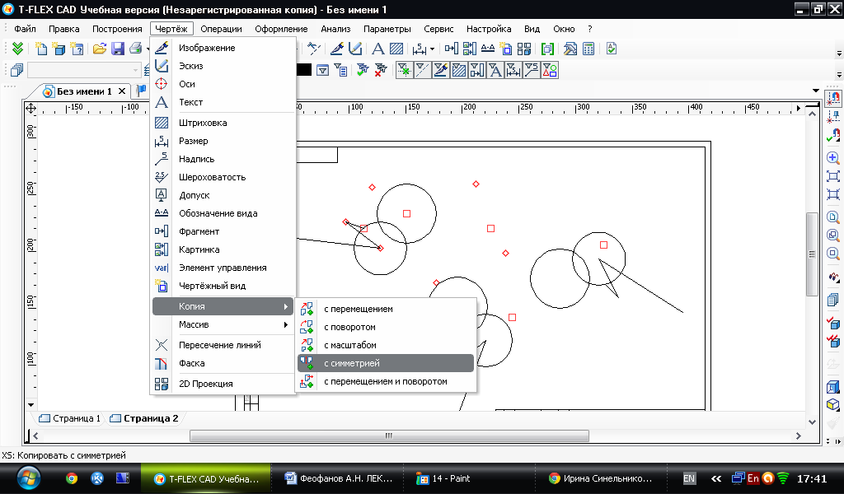The height and width of the screenshot is (494, 844).
Task: Click the EN language indicator in taskbar
Action: click(x=689, y=478)
